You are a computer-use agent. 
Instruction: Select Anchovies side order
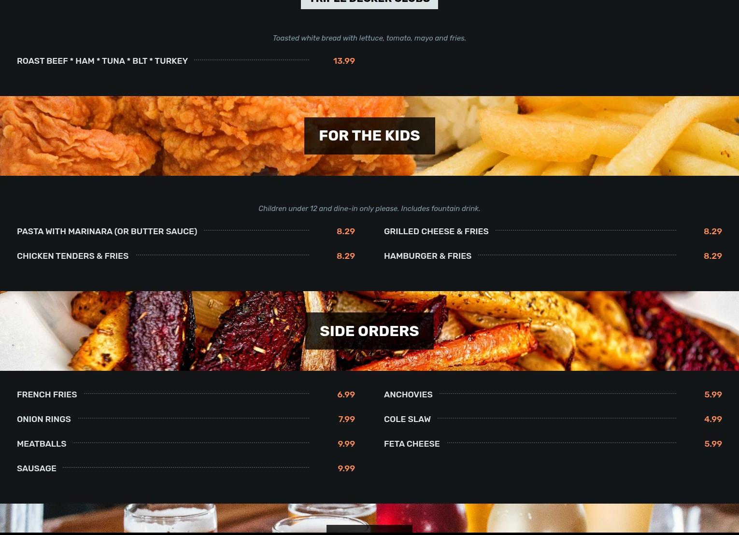(408, 394)
